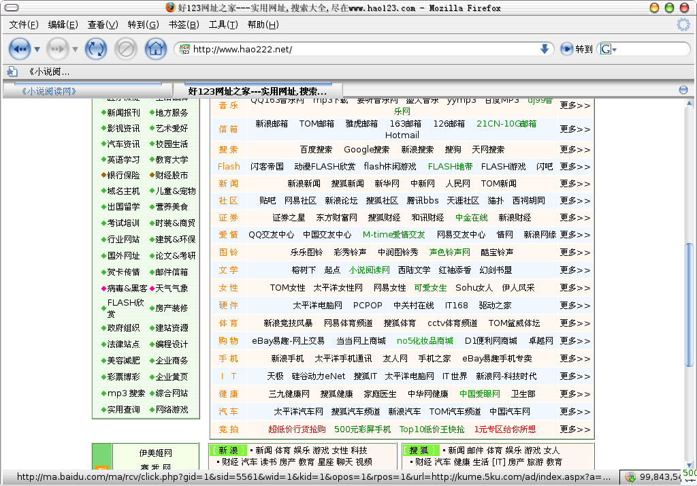This screenshot has height=486, width=697.
Task: Click the status bar security icon
Action: (630, 477)
